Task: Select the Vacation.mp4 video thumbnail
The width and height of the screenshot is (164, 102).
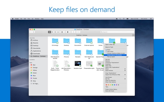Action: [x=78, y=64]
